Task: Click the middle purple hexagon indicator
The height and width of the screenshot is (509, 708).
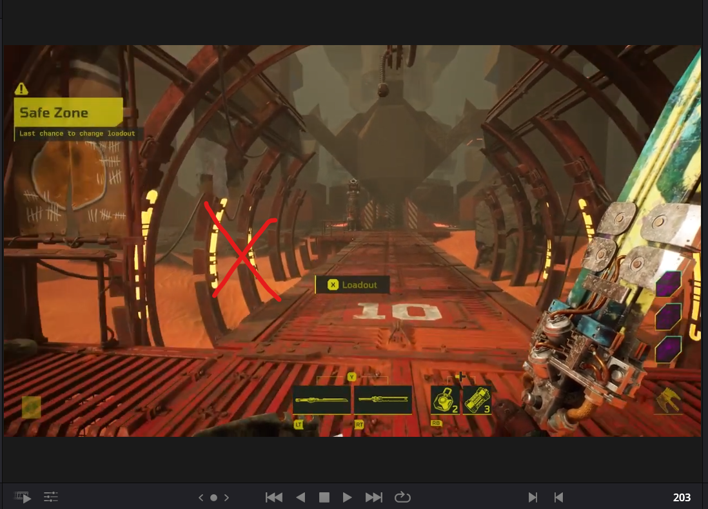Action: click(668, 316)
